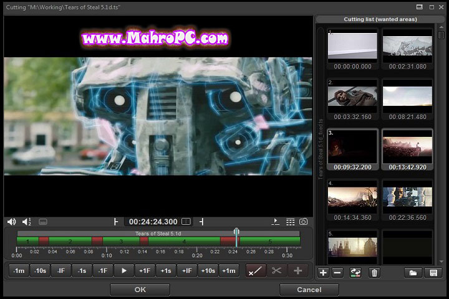Jump forward one minute with +1m

229,271
